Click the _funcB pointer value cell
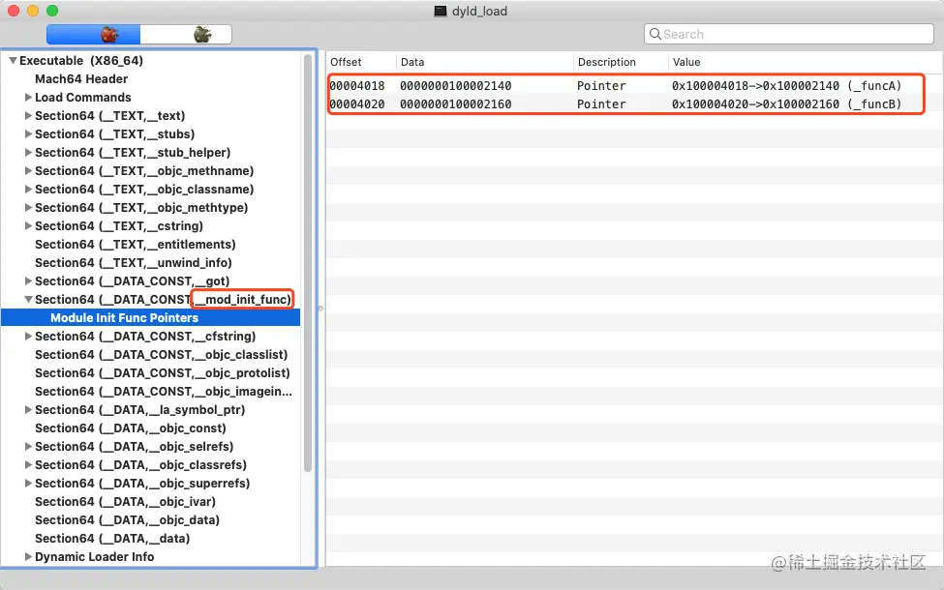Screen dimensions: 944x590 (x=787, y=104)
